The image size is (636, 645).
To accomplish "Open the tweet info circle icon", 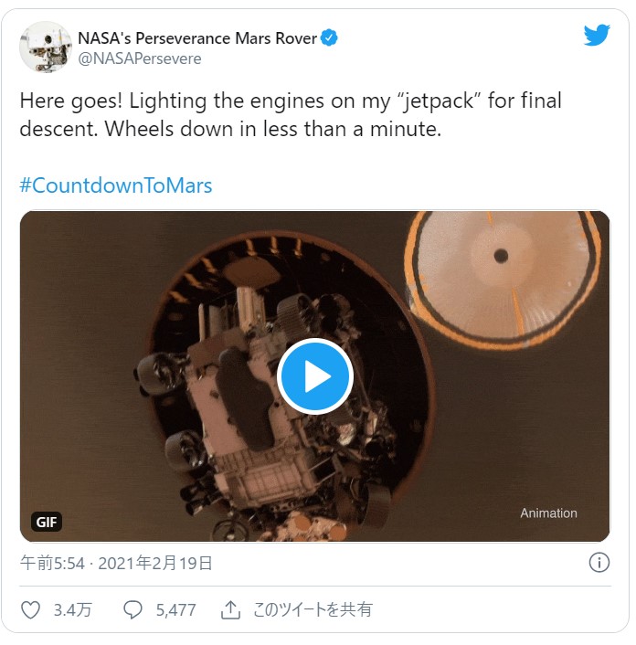I will pyautogui.click(x=599, y=563).
